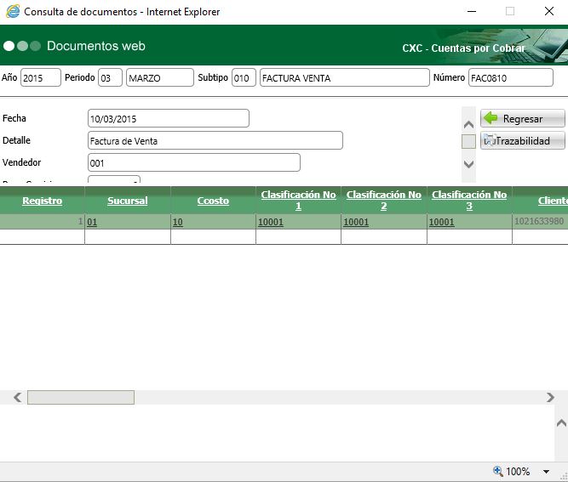This screenshot has height=482, width=568.
Task: Click the bottom pane scroll up arrow
Action: pyautogui.click(x=561, y=422)
